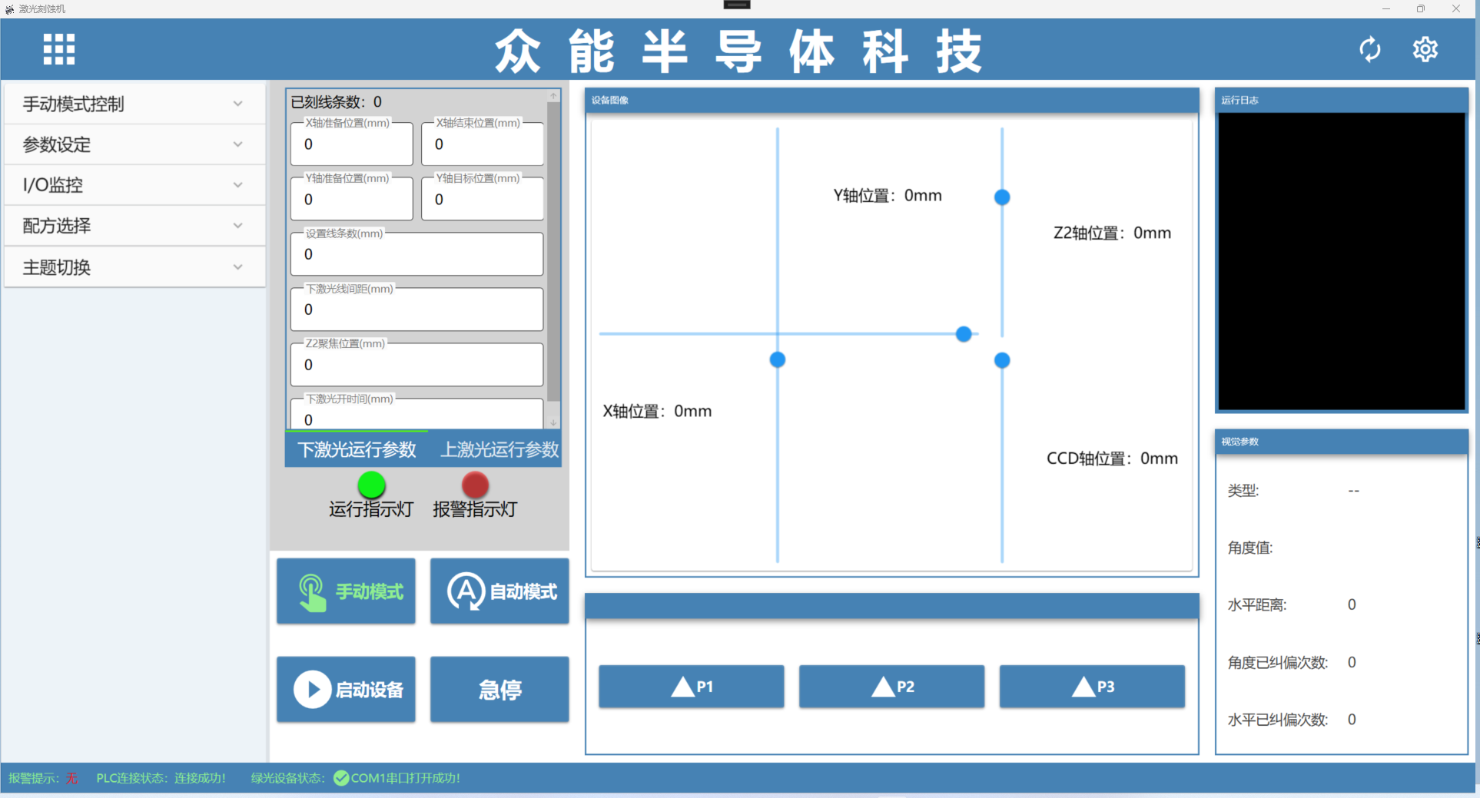Click the horizontal axis blue marker dot

[x=964, y=334]
